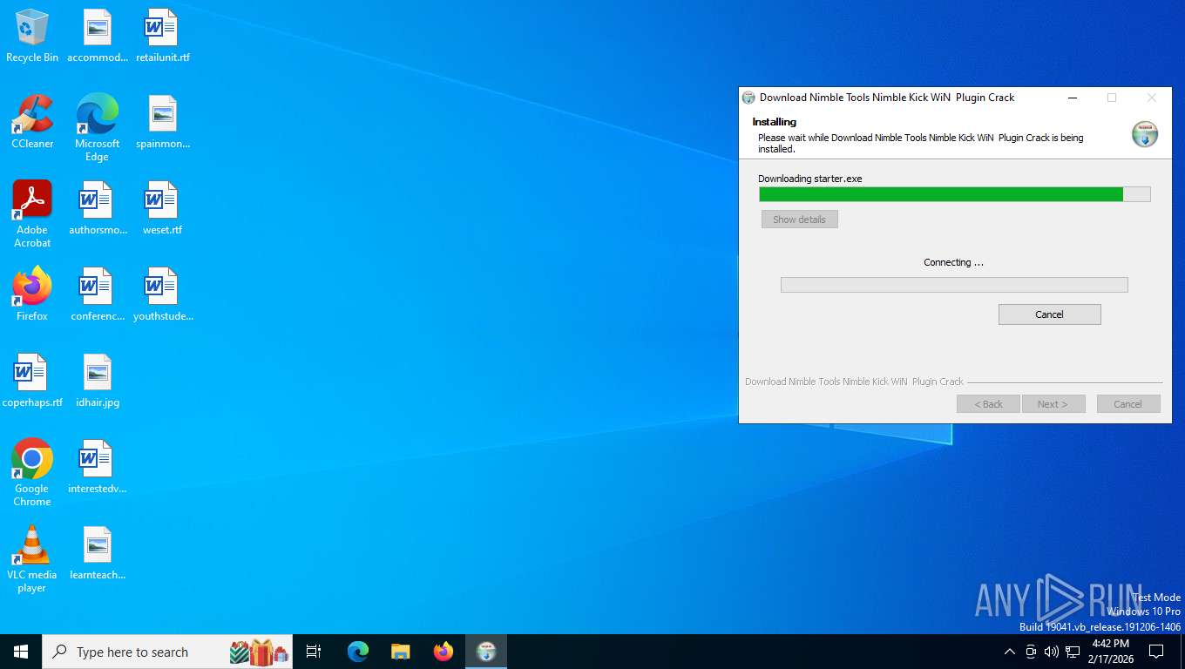Screen dimensions: 1185x669
Task: Click the installer title bar icon
Action: pyautogui.click(x=748, y=98)
